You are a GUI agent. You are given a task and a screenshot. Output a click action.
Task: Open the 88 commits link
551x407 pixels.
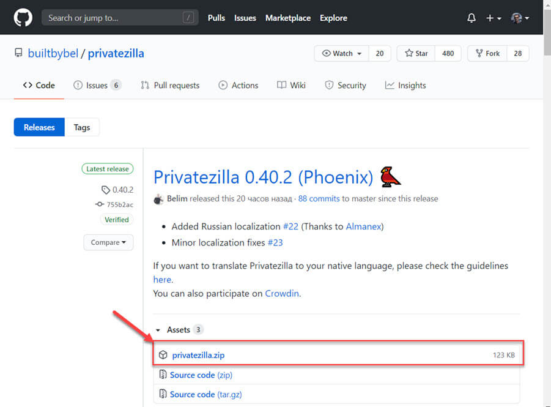pos(319,199)
